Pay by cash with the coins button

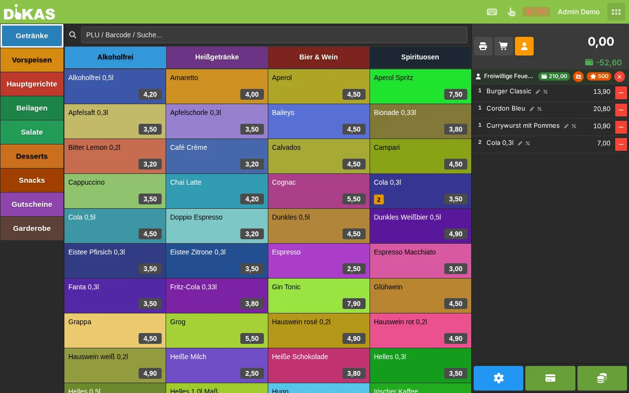(602, 378)
